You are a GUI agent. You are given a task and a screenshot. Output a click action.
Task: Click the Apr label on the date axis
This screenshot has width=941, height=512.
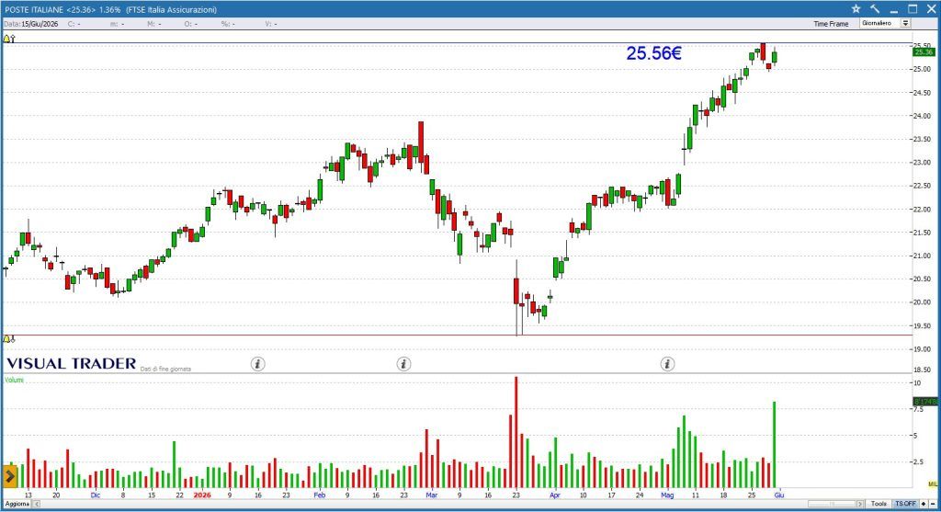[x=554, y=495]
